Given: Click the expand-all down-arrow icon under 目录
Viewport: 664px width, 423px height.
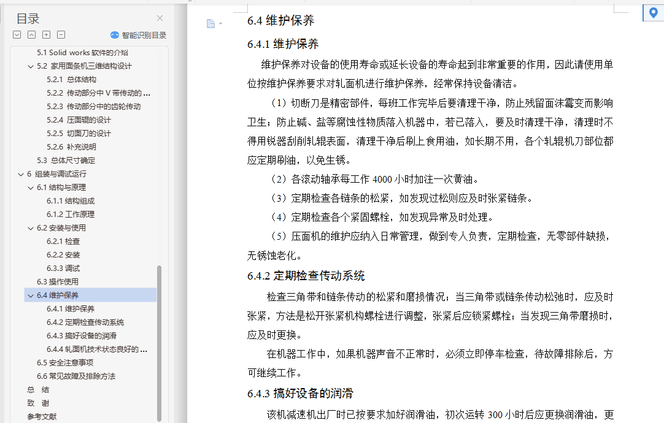Looking at the screenshot, I should tap(17, 35).
